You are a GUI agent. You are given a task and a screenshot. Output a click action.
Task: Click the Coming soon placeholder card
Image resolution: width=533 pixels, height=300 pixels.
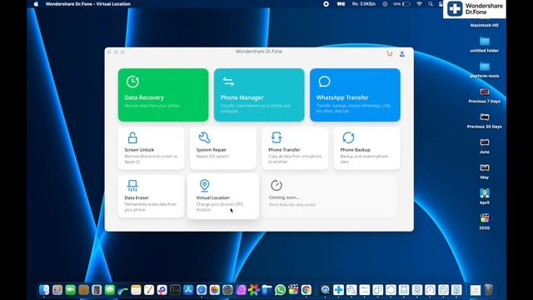click(x=329, y=197)
